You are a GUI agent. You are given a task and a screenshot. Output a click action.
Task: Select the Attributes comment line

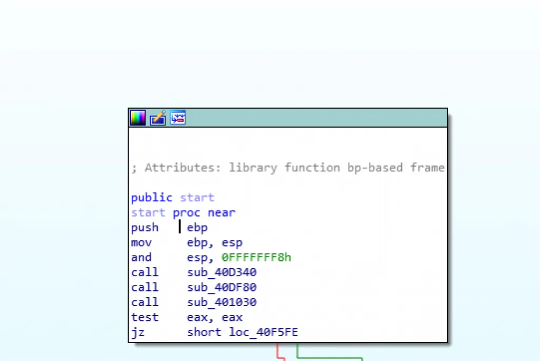[288, 168]
